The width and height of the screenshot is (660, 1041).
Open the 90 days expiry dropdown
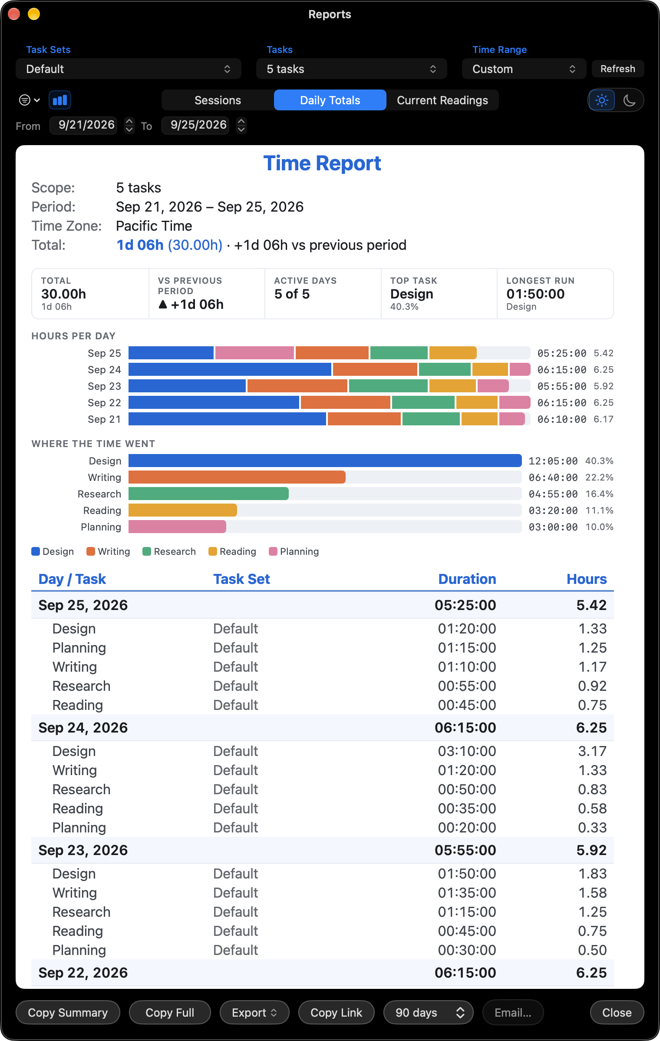[x=429, y=1013]
